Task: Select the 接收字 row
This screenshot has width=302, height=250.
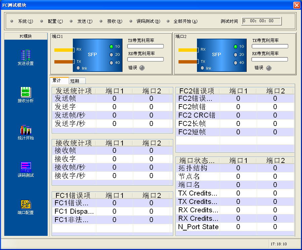Action: tap(112, 159)
